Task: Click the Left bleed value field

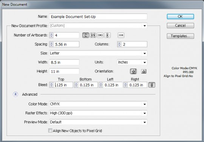Action: pos(113,85)
